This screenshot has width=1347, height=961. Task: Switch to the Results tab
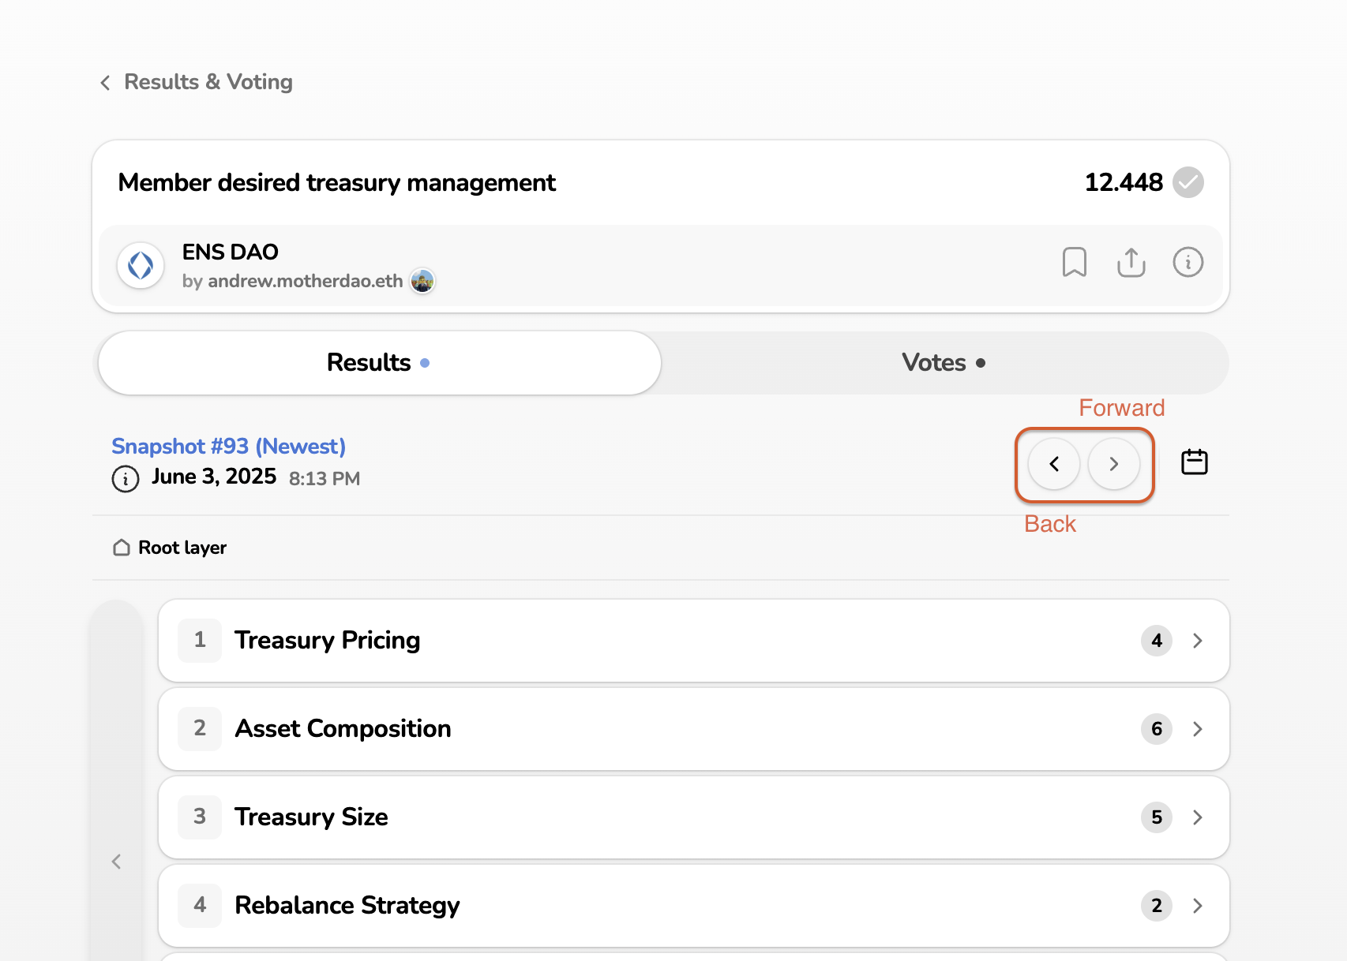pyautogui.click(x=379, y=363)
